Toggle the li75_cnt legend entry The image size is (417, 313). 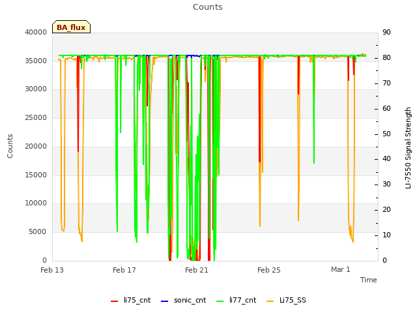coord(130,300)
